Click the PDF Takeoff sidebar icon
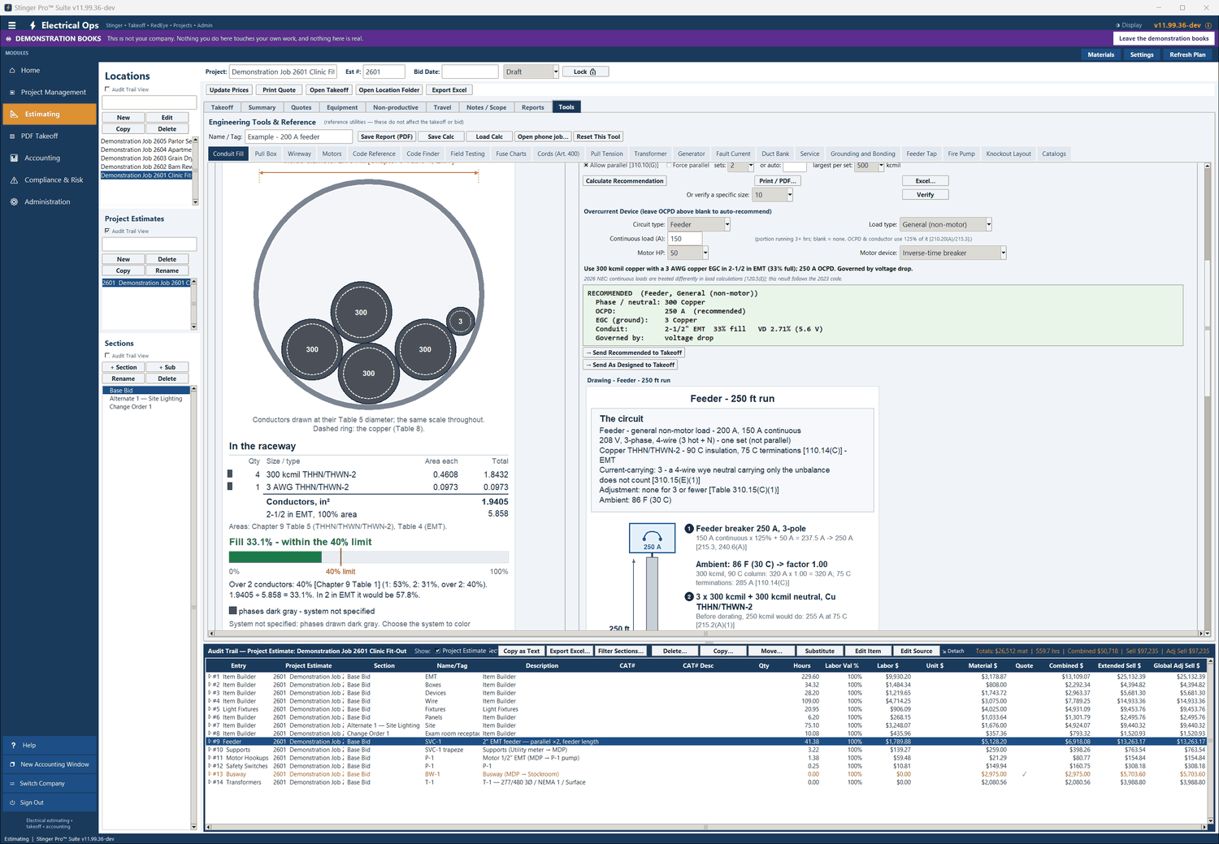1219x844 pixels. pyautogui.click(x=13, y=136)
